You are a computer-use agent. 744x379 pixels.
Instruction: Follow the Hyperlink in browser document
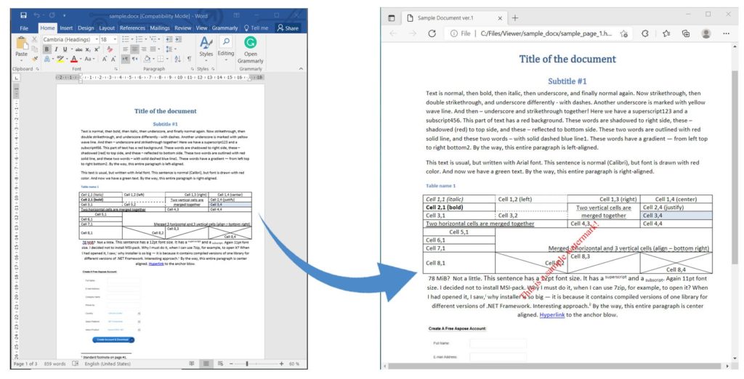[551, 314]
